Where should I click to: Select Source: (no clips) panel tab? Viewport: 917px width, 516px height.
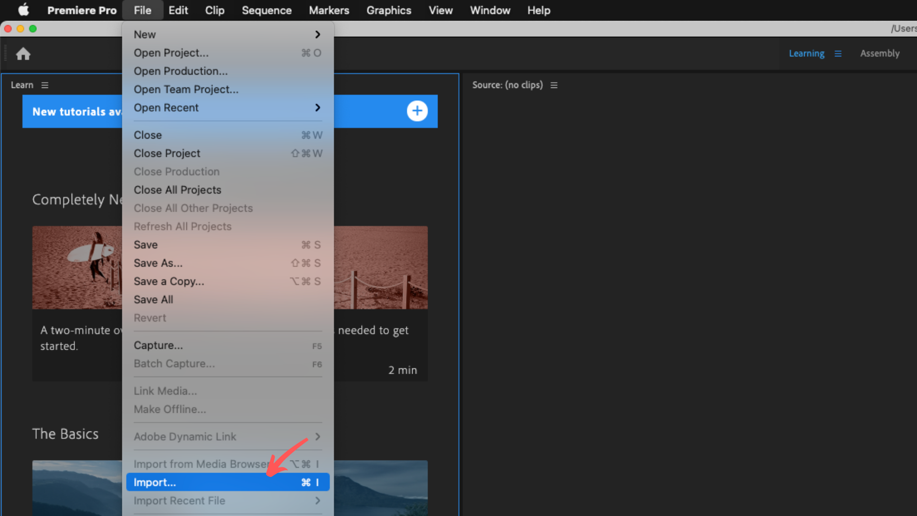[x=507, y=85]
